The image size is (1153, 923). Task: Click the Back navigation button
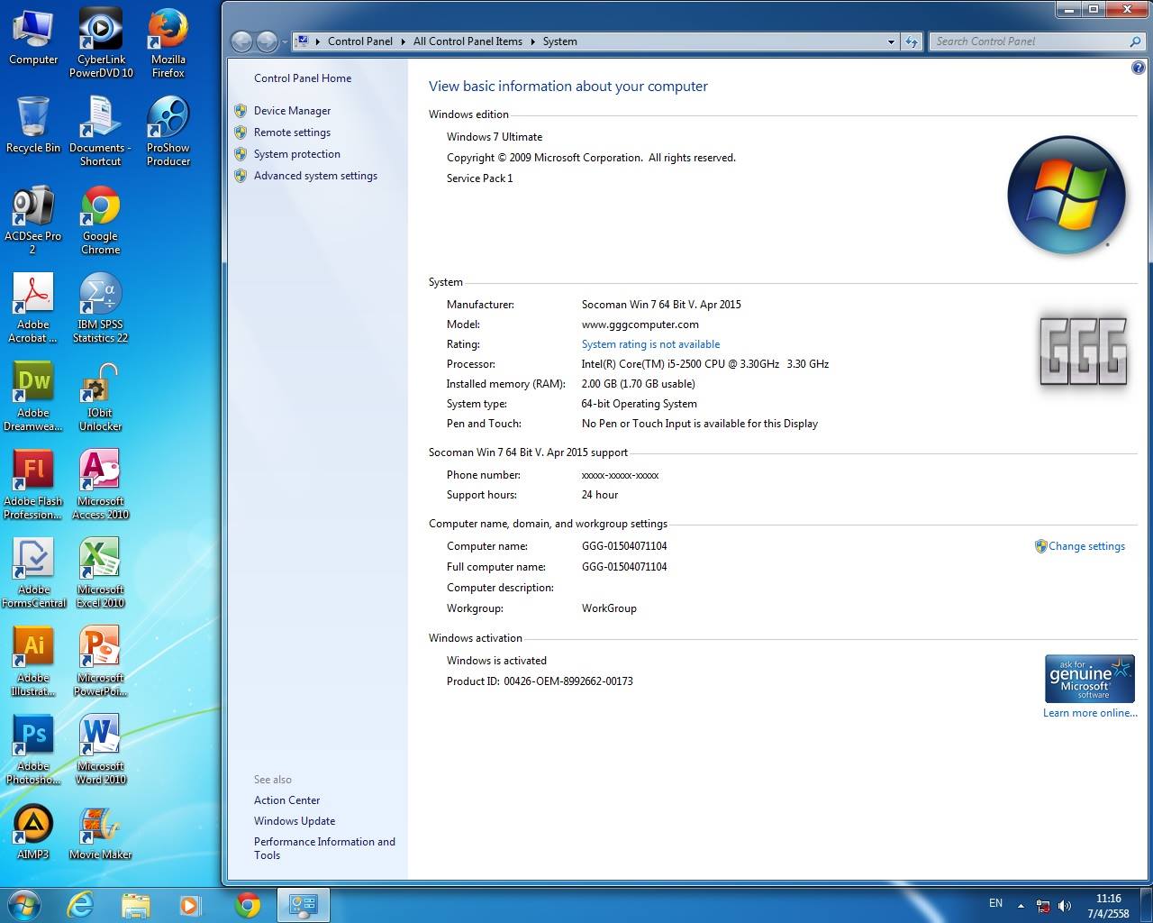[x=241, y=41]
